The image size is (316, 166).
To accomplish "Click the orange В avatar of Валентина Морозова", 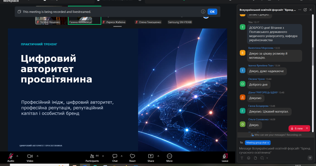I will (243, 53).
